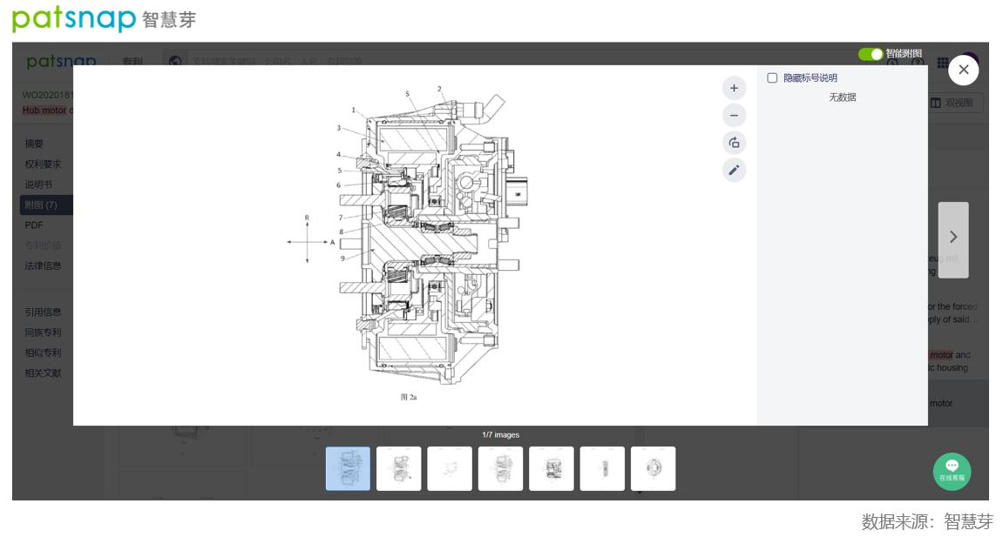Open the 法律信息 sidebar section
The height and width of the screenshot is (537, 1003).
pyautogui.click(x=43, y=266)
